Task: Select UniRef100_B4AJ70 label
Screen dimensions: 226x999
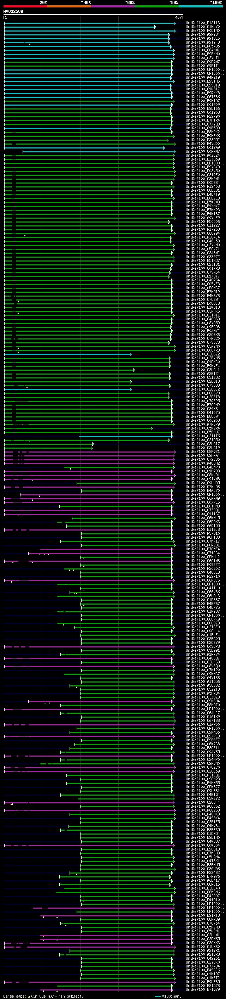Action: [203, 490]
